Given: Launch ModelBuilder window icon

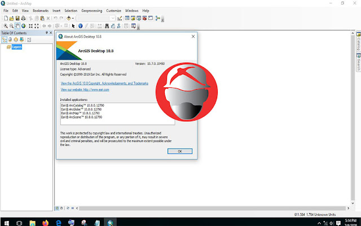Looking at the screenshot, I should 158,18.
